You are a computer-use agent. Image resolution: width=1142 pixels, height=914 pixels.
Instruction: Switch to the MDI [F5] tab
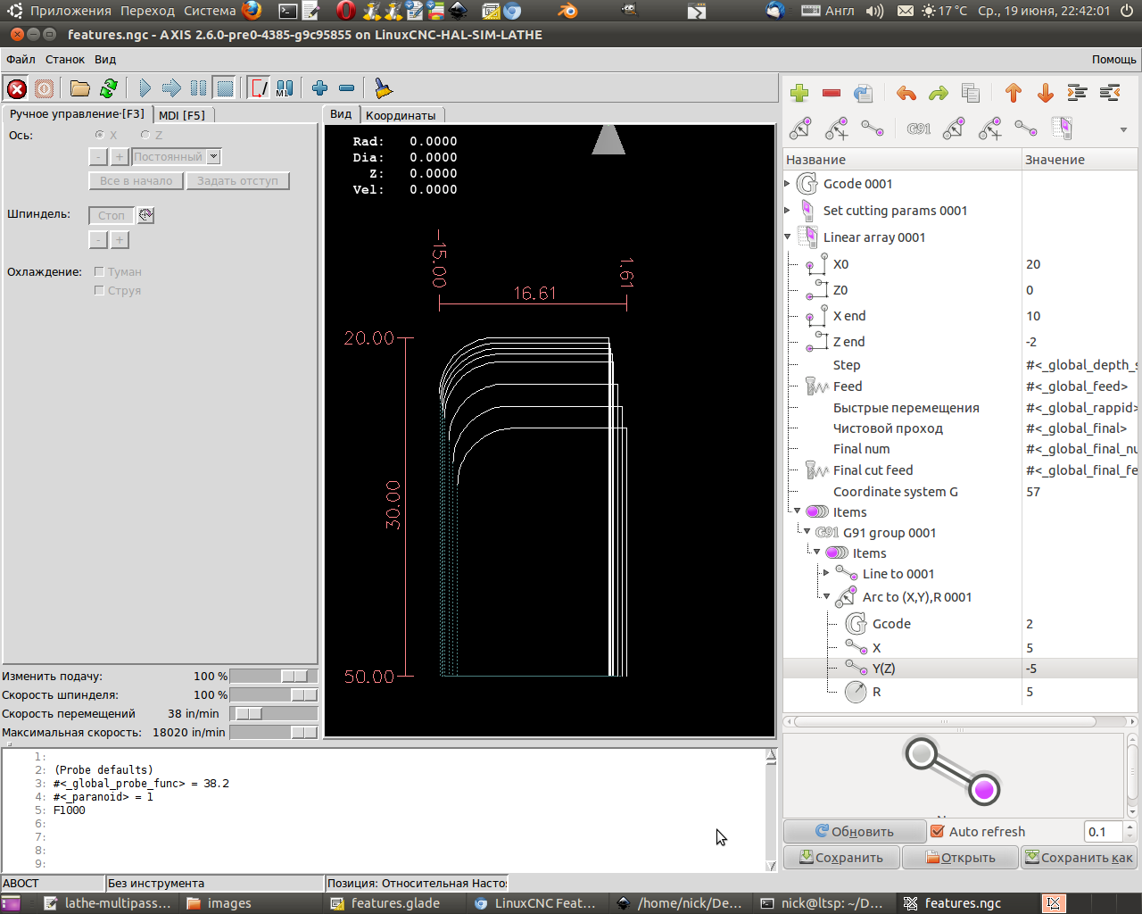(x=182, y=115)
